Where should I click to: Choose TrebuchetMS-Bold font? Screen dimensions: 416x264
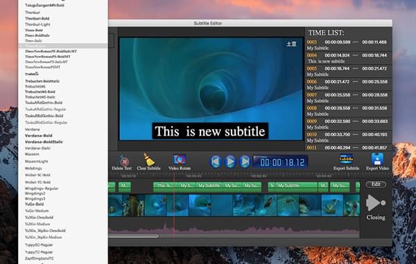[40, 92]
